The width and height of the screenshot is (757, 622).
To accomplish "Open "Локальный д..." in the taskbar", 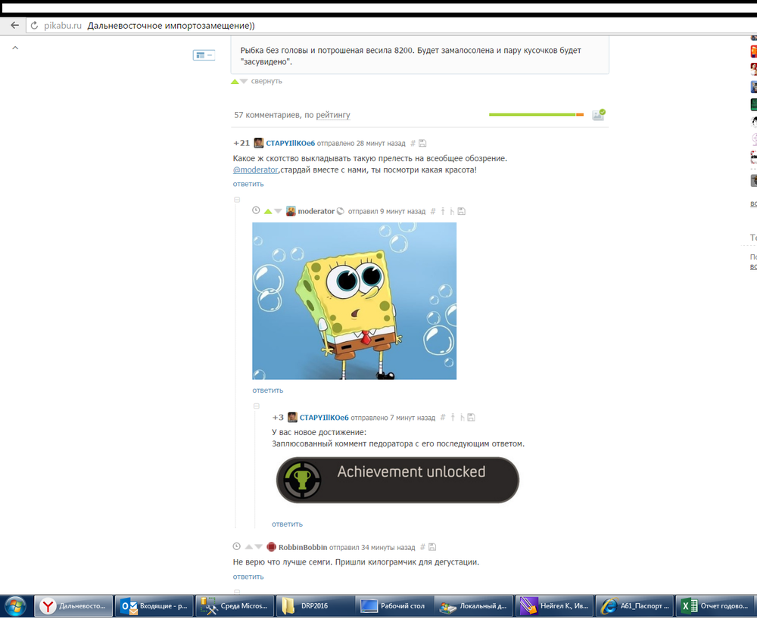I will click(x=475, y=606).
